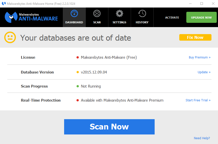Click the yellow Fix Now button
This screenshot has height=144, width=218.
pos(195,37)
